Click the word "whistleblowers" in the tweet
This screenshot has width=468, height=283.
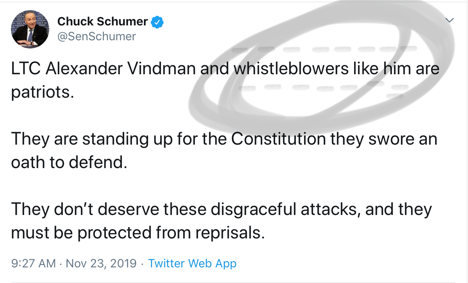pos(289,69)
